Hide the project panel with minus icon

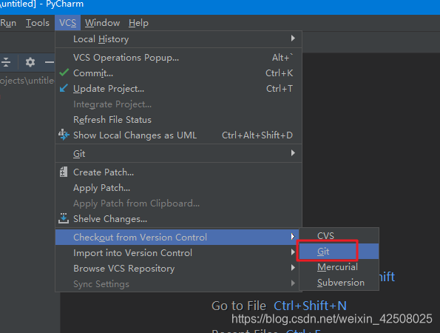point(50,62)
